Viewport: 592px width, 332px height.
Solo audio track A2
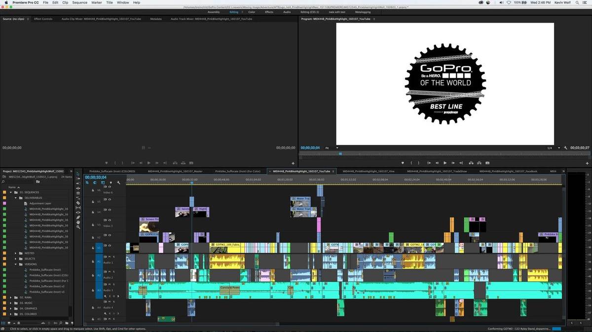click(114, 271)
